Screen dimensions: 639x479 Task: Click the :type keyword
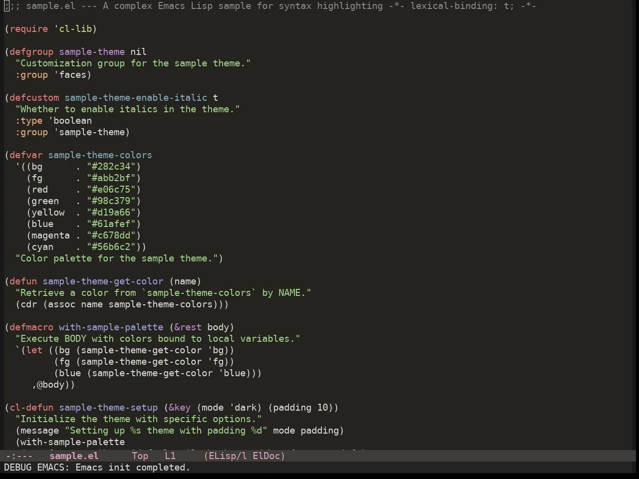click(x=29, y=121)
